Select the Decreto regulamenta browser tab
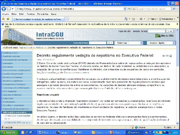This screenshot has height=135, width=180. tap(38, 19)
